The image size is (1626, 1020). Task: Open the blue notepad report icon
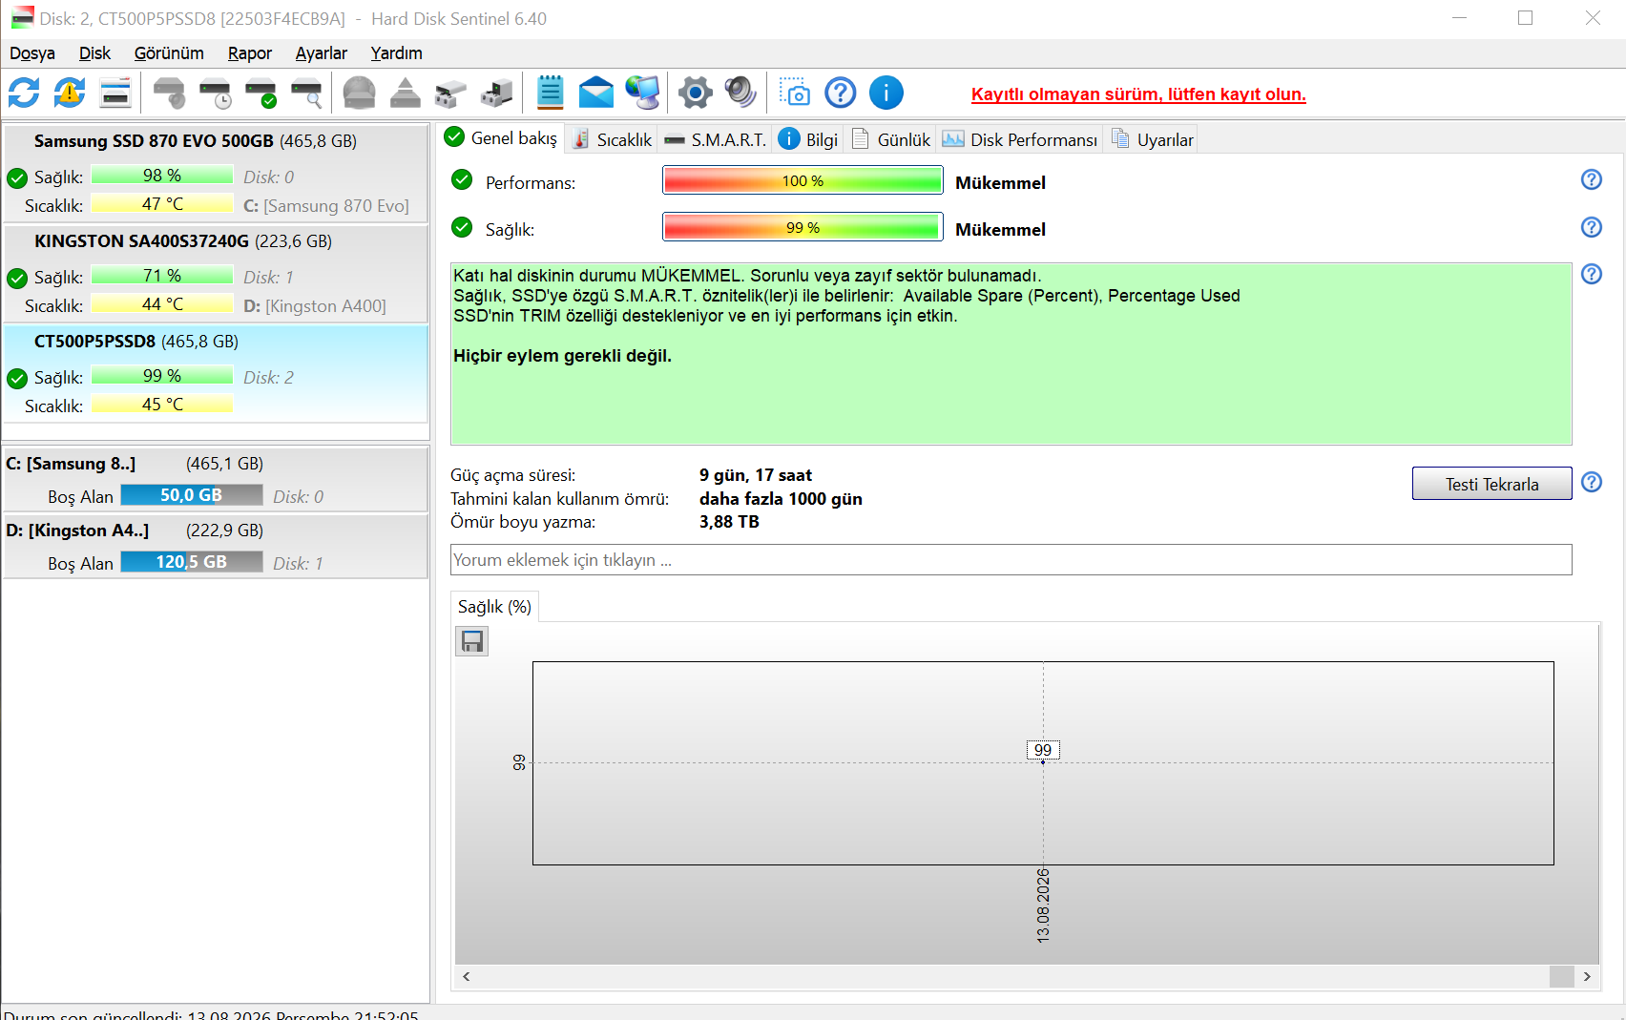click(551, 93)
